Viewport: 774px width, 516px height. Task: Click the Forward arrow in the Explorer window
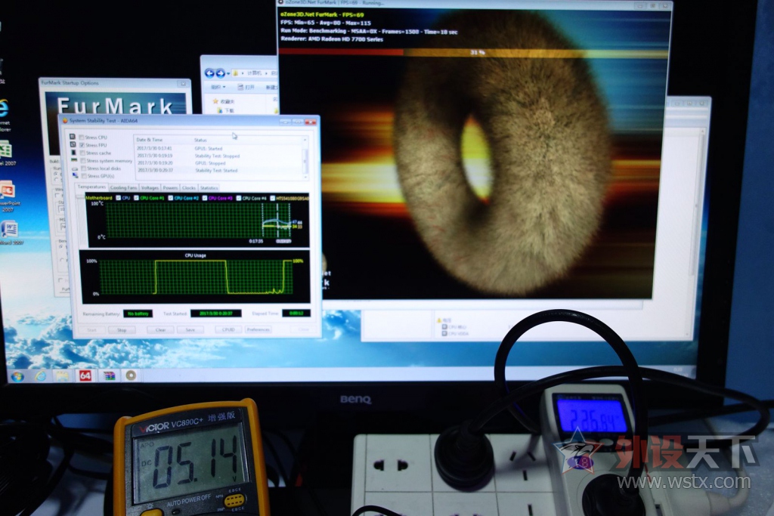220,73
